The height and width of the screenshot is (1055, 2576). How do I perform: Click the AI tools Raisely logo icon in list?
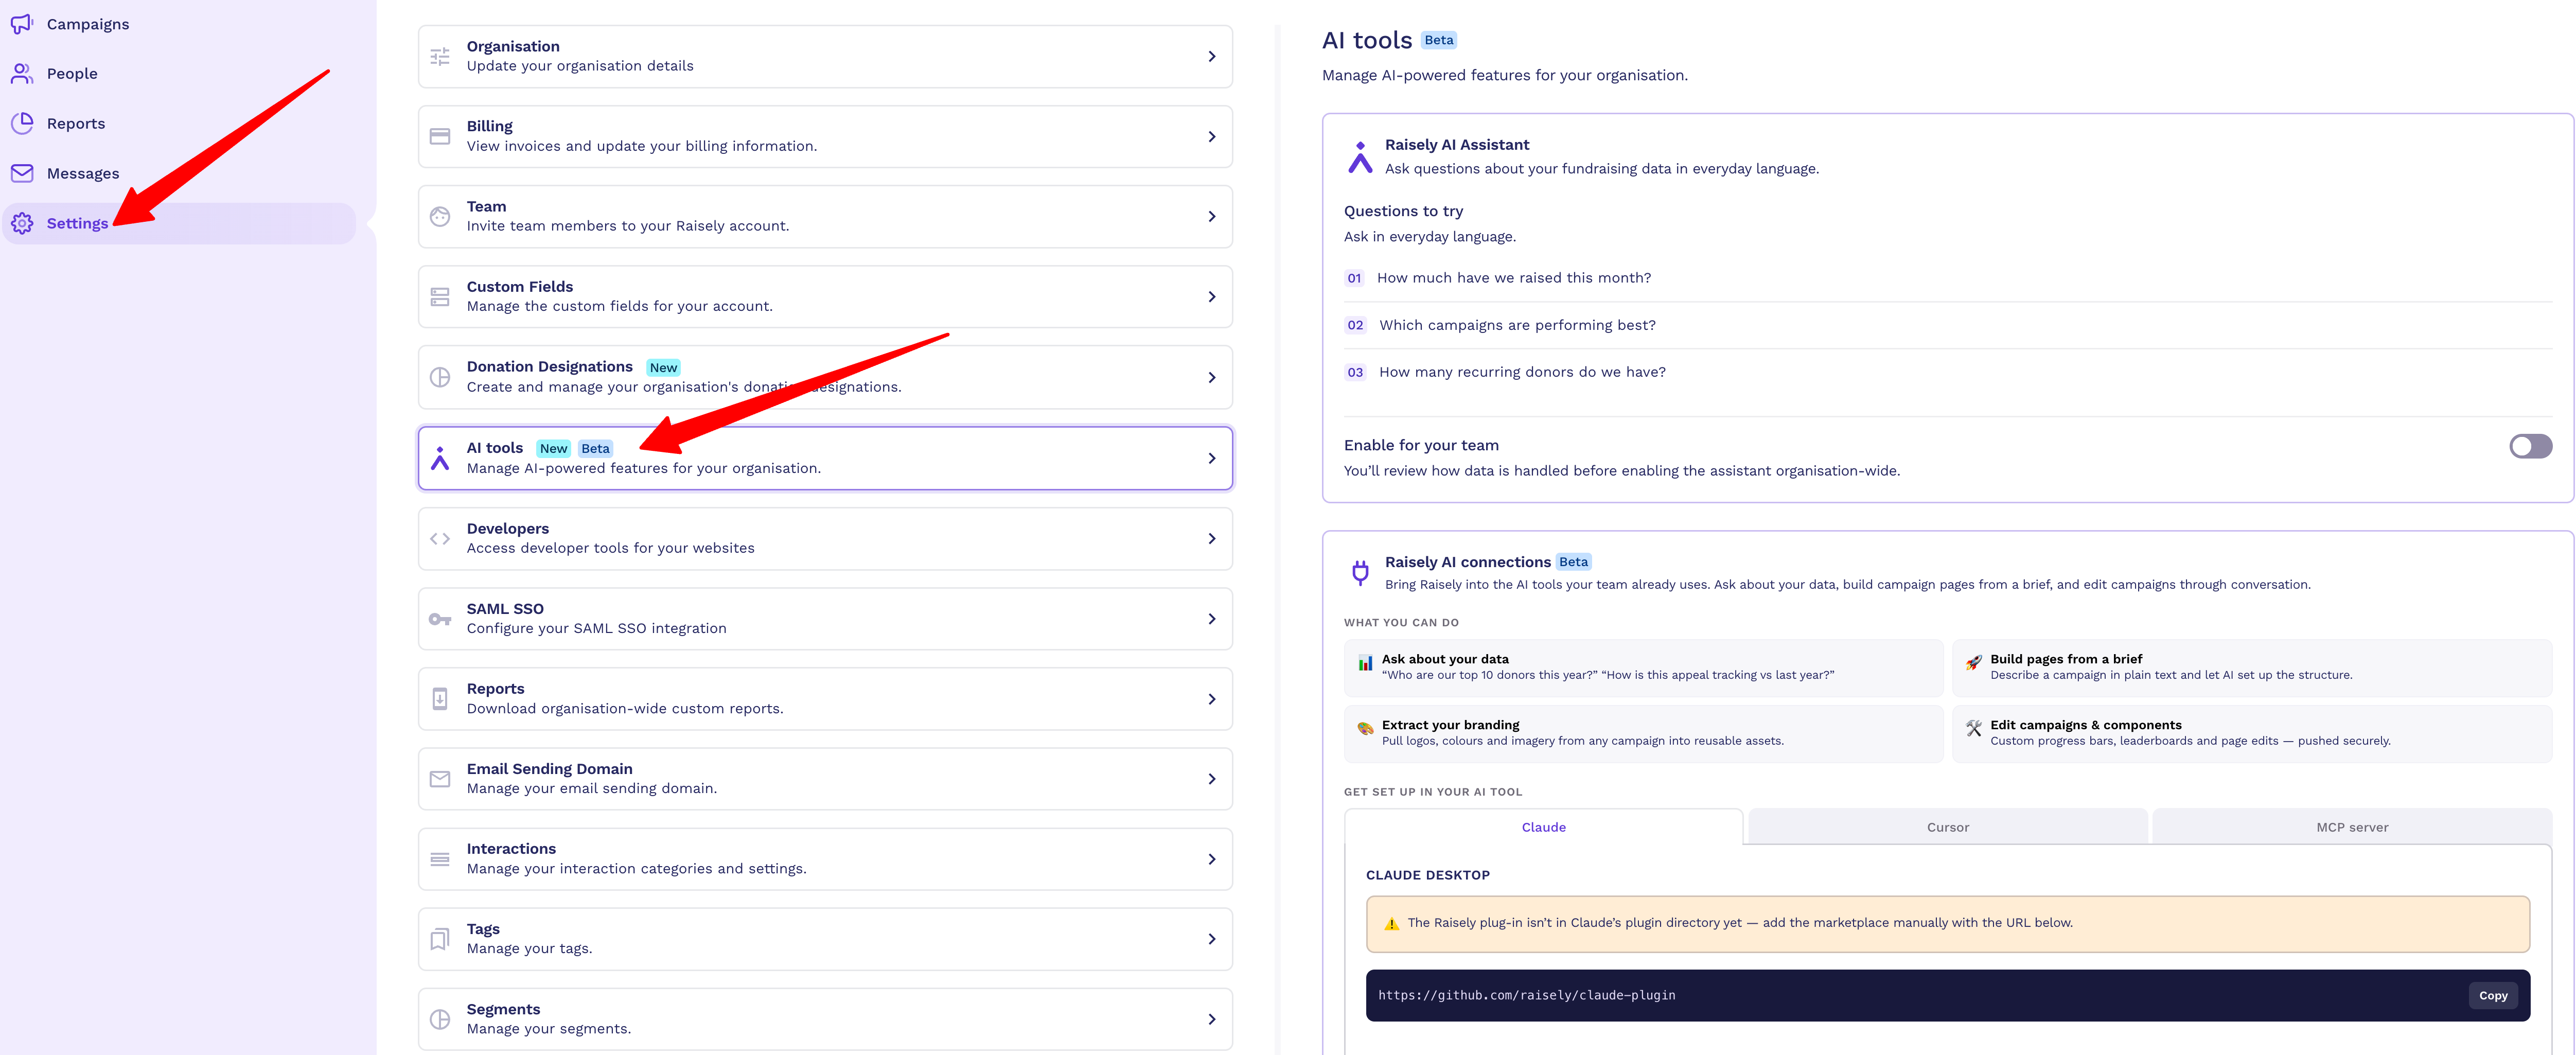(x=440, y=458)
